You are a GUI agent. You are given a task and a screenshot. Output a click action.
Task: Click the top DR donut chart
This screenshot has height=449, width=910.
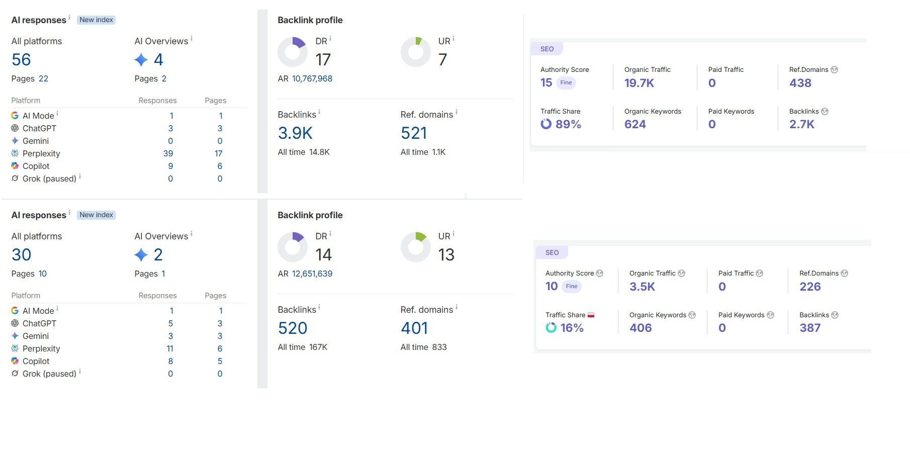point(293,52)
